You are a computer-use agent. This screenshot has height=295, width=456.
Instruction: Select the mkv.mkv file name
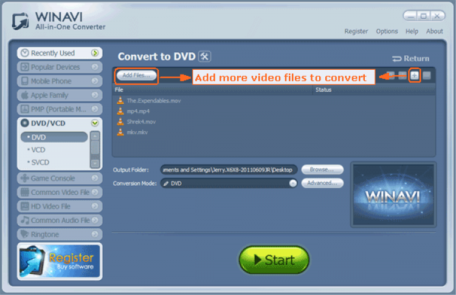pyautogui.click(x=137, y=132)
